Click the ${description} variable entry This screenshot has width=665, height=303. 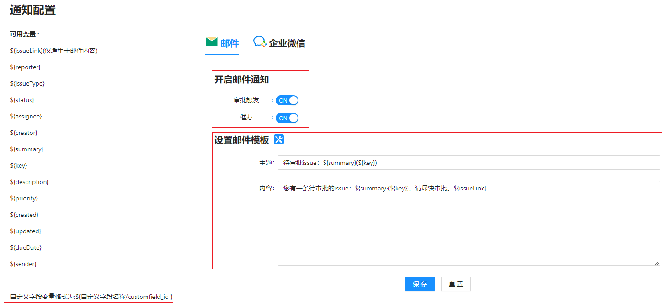coord(29,182)
